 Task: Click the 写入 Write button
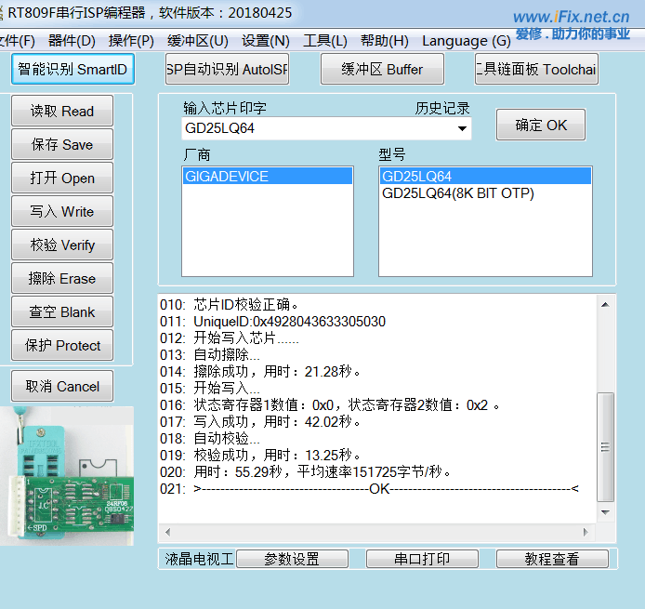(62, 211)
